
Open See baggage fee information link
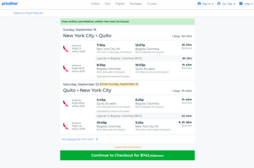[x=79, y=139]
